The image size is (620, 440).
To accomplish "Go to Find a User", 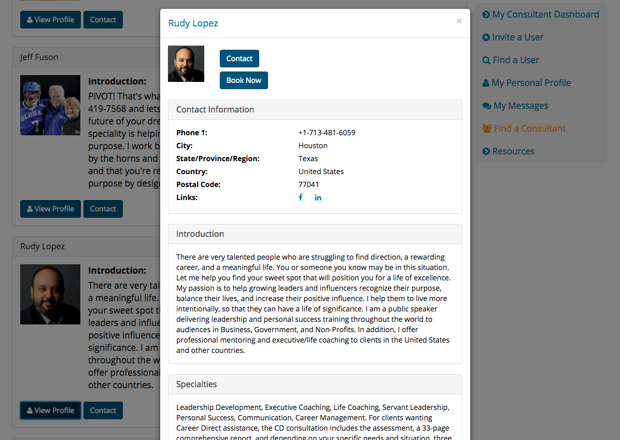I will tap(511, 60).
